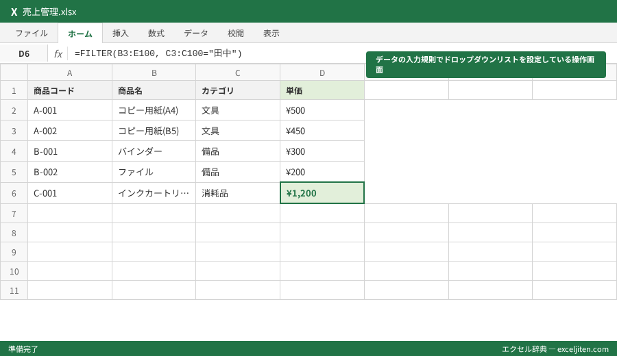Click the name box showing D6
This screenshot has width=617, height=356.
(24, 54)
